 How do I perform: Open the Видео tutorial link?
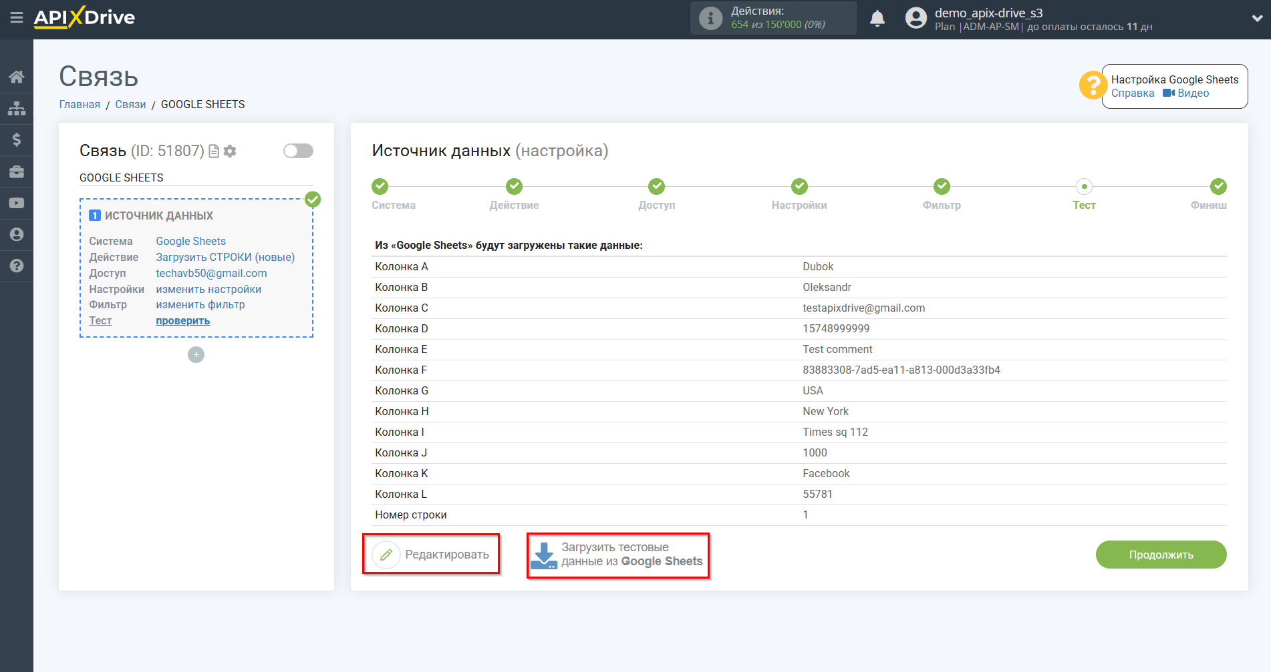(x=1186, y=93)
